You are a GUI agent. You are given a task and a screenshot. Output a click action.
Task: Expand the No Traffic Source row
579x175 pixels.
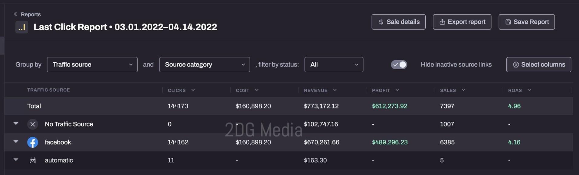tap(16, 123)
